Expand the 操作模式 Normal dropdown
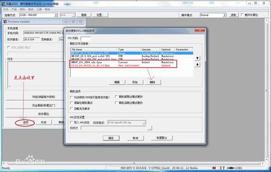271x172 pixels. pyautogui.click(x=213, y=15)
